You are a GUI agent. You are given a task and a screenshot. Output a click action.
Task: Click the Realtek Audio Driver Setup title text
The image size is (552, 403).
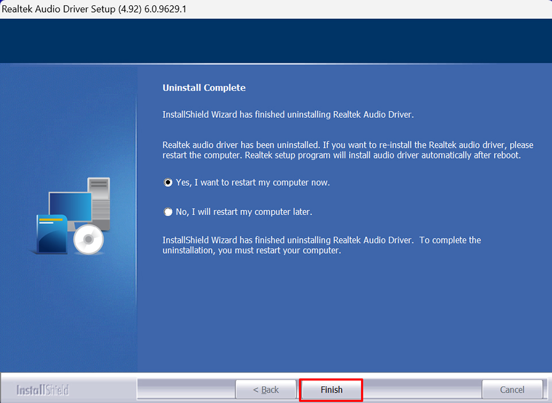[94, 9]
